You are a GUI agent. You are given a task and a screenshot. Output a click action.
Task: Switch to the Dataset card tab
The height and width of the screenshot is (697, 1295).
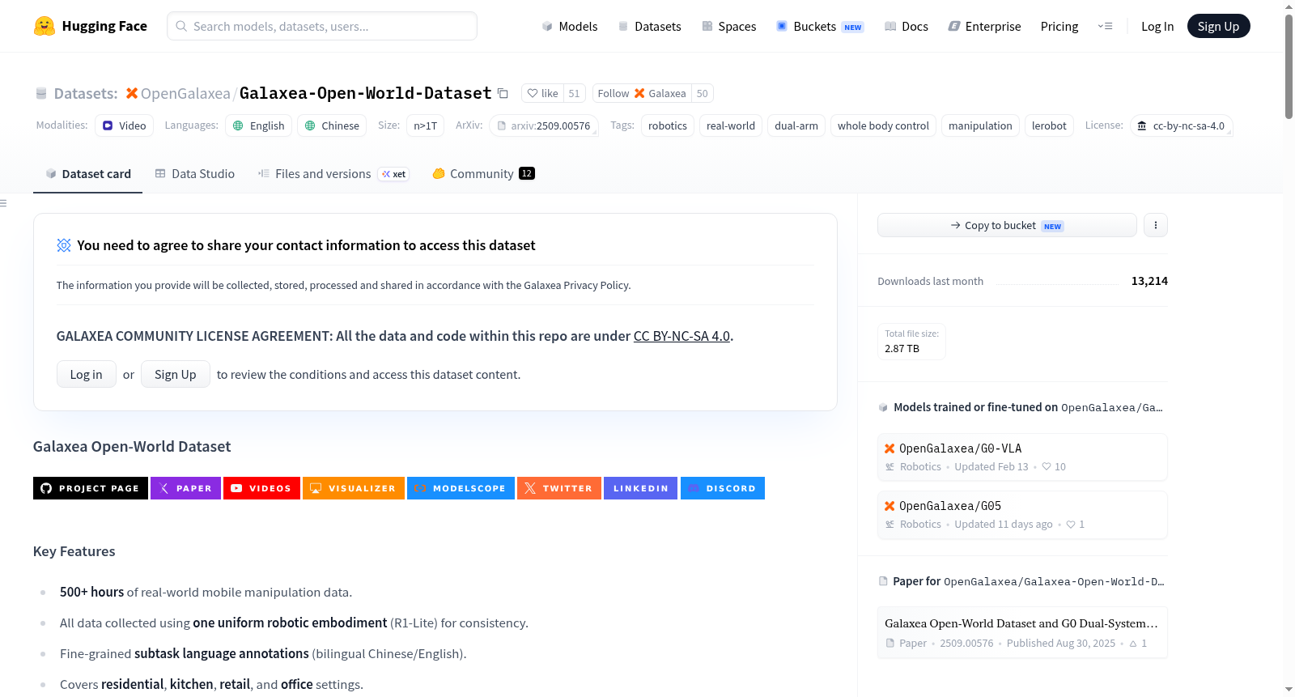[87, 174]
